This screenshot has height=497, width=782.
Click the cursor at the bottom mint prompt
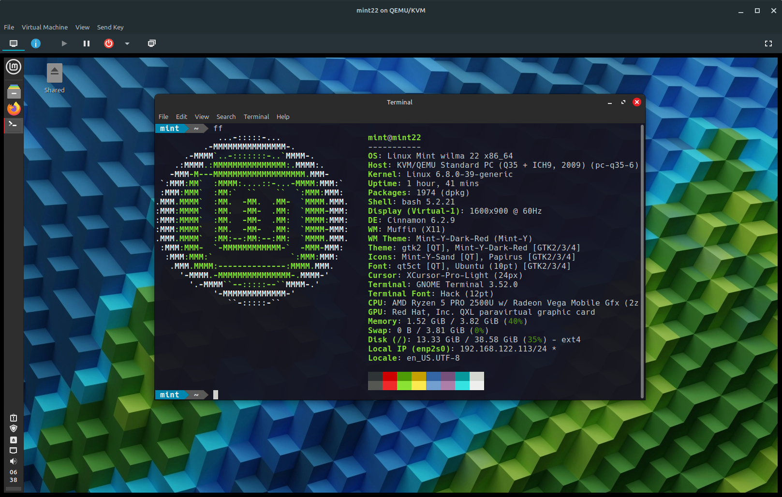point(216,395)
